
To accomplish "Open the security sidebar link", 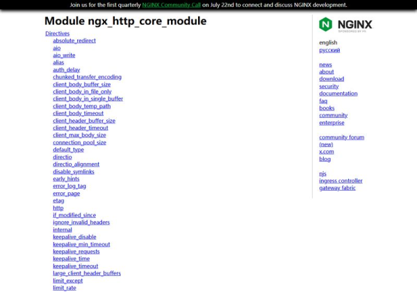I will 329,87.
